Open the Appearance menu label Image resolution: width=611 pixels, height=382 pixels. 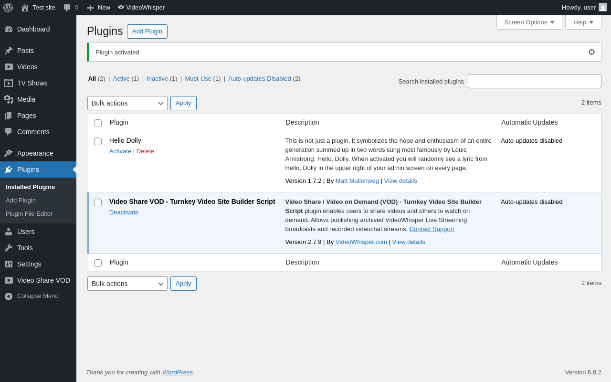(x=35, y=153)
